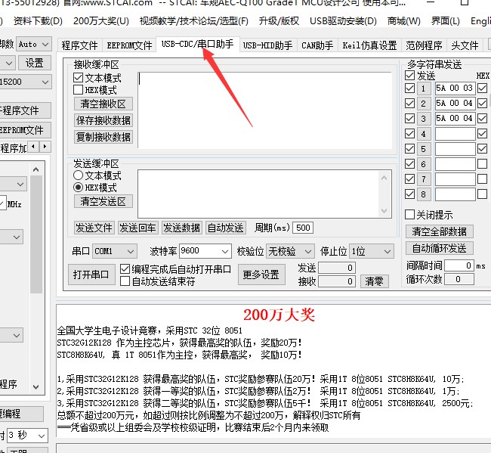Viewport: 491px width, 453px height.
Task: Toggle send checkbox for string row 8
Action: (x=409, y=194)
